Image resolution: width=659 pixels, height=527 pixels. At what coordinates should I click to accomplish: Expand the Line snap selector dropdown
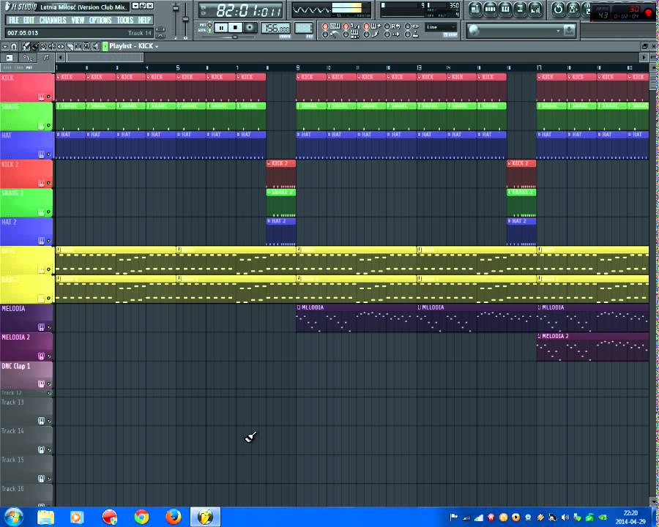click(442, 28)
